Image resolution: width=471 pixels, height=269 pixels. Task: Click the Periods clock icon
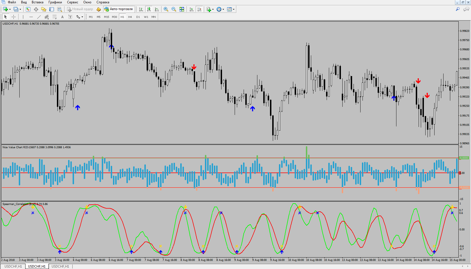219,9
